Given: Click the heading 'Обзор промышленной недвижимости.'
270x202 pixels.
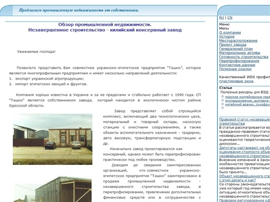Looking at the screenshot, I should click(x=105, y=24).
